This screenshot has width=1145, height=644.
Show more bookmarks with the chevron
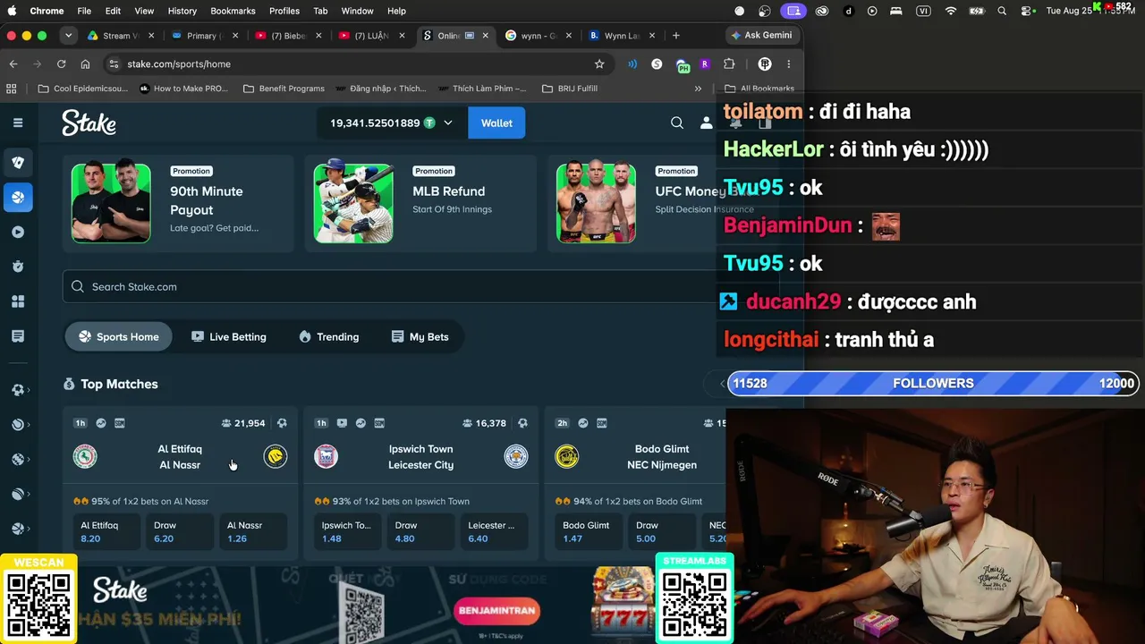(698, 89)
